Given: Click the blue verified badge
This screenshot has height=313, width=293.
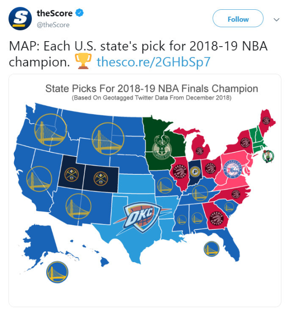Looking at the screenshot, I should coord(79,13).
